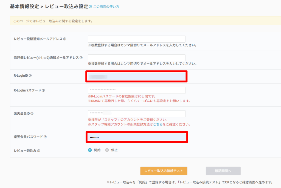Click help icon next to レビュー投稿通知メールアドレス
This screenshot has width=281, height=188.
coord(64,39)
